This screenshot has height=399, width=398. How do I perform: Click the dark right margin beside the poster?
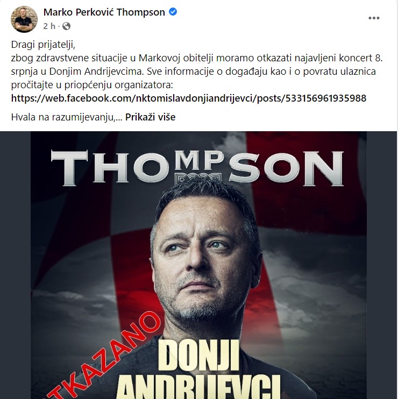pyautogui.click(x=382, y=265)
